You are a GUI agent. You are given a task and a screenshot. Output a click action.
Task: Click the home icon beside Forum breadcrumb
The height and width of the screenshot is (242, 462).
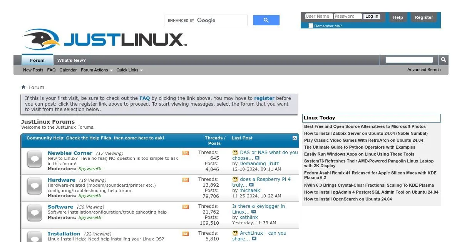click(23, 87)
